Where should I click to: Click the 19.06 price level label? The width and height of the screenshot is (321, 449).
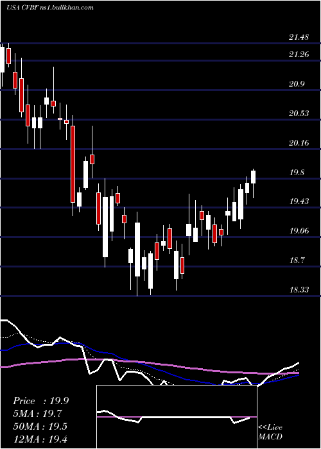(299, 230)
